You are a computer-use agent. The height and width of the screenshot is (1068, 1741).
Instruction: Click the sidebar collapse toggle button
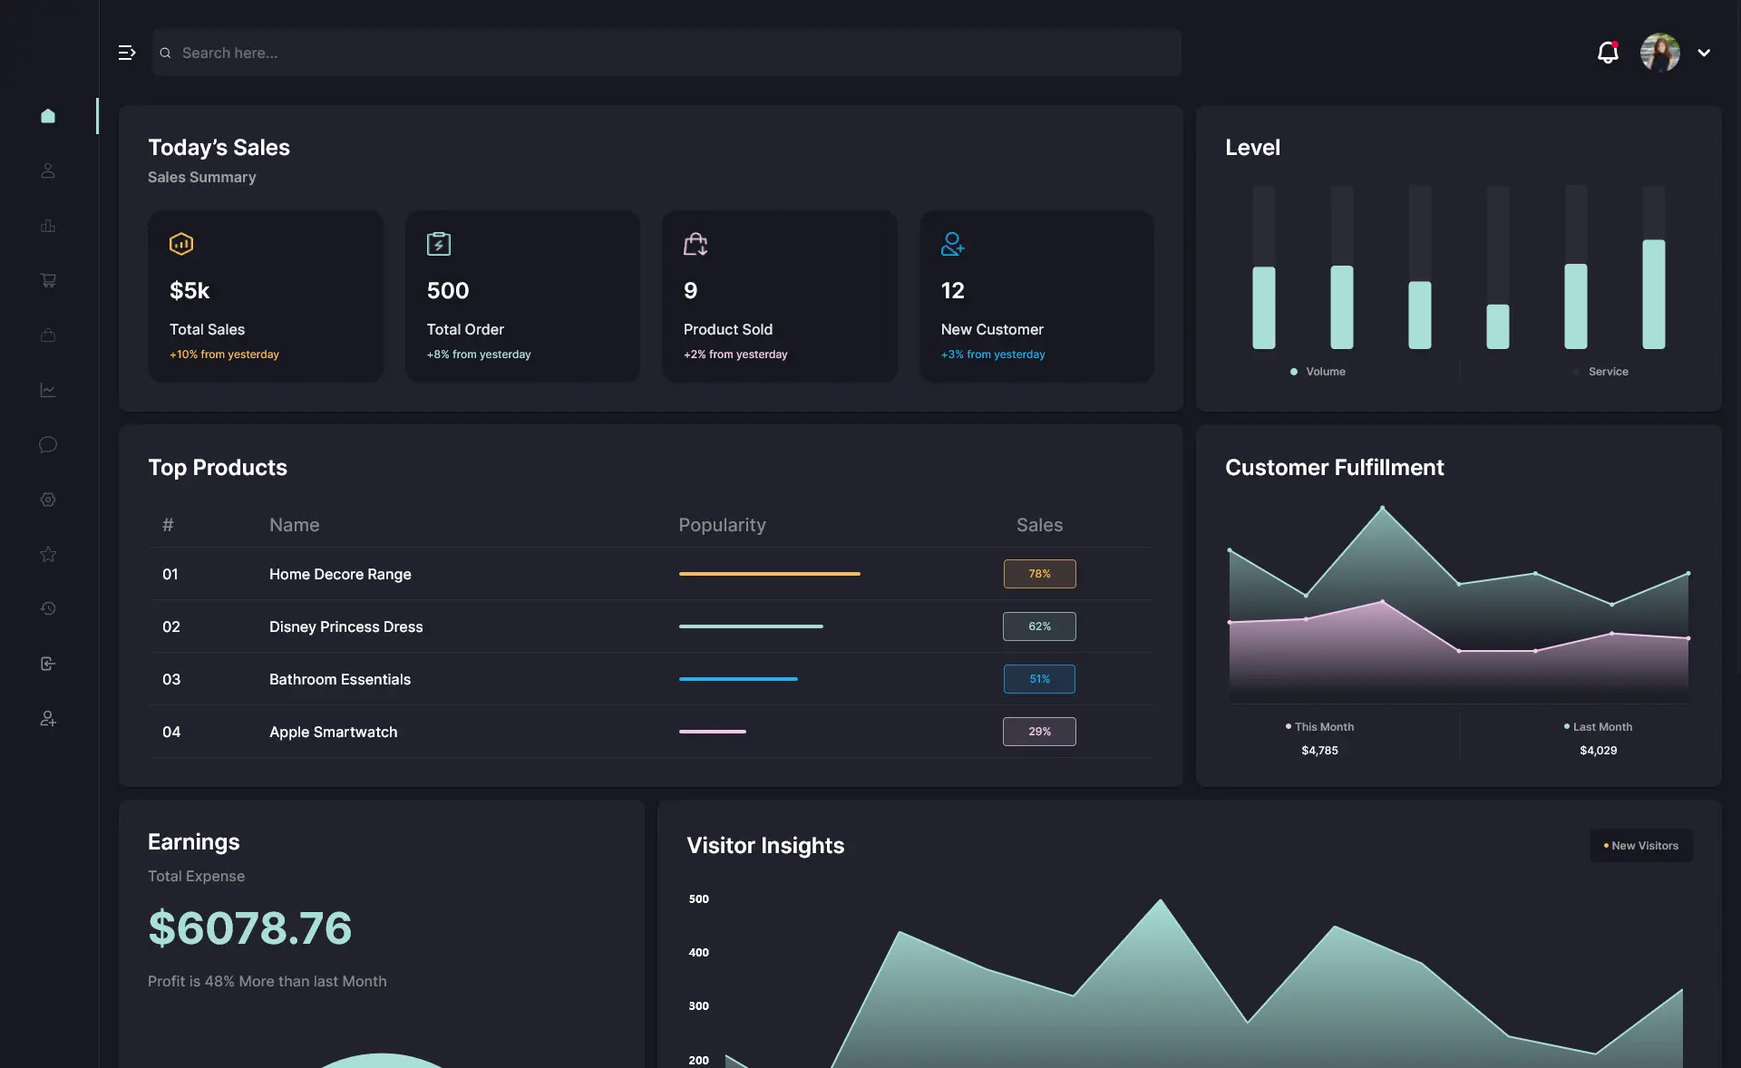pos(124,53)
